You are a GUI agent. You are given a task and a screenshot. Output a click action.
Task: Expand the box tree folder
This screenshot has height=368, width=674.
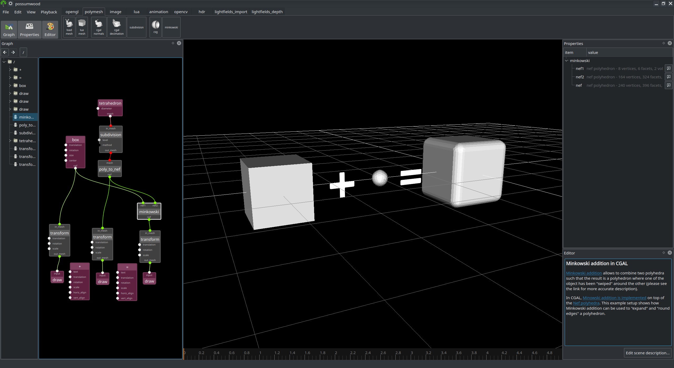coord(10,85)
